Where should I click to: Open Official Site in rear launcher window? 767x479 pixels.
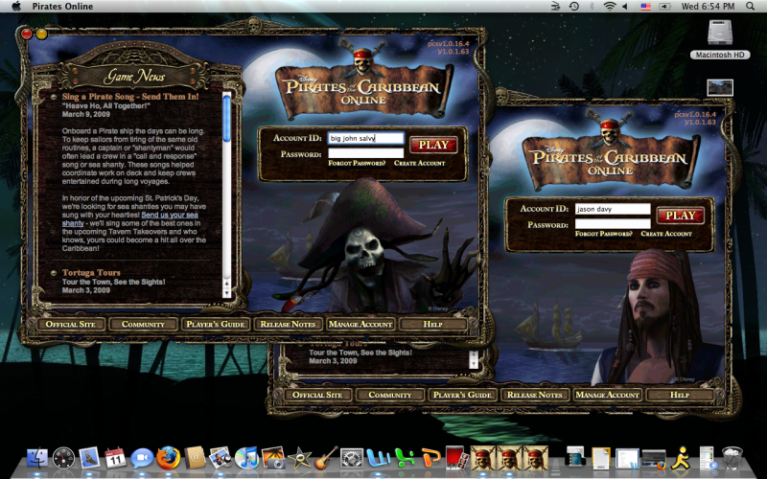[317, 395]
